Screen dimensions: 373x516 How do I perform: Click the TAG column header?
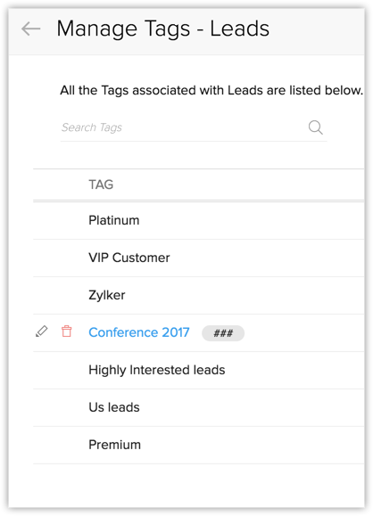[101, 184]
